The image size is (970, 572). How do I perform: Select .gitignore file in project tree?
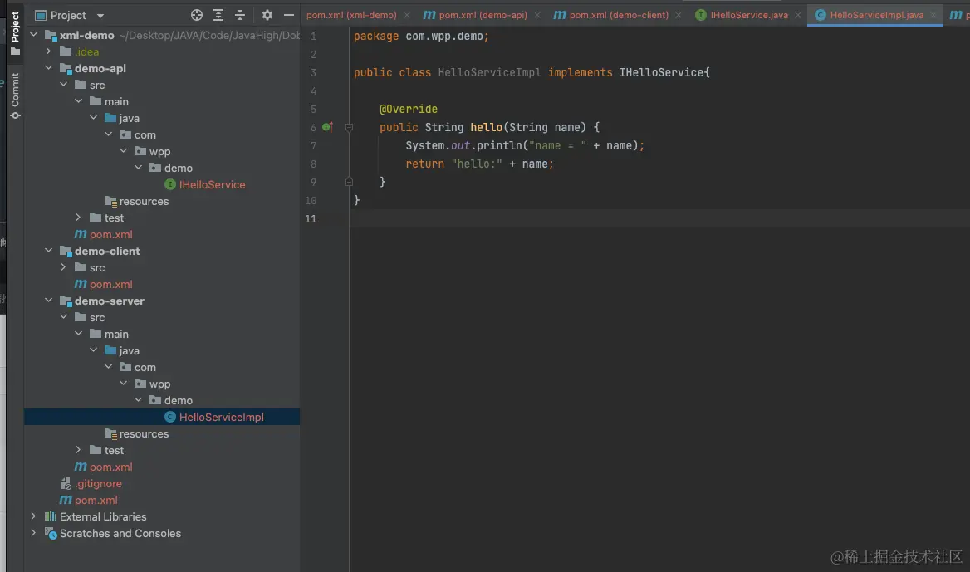[x=99, y=483]
